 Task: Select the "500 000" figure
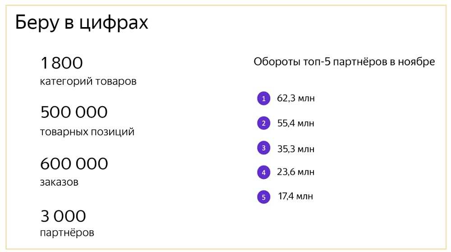pyautogui.click(x=74, y=112)
